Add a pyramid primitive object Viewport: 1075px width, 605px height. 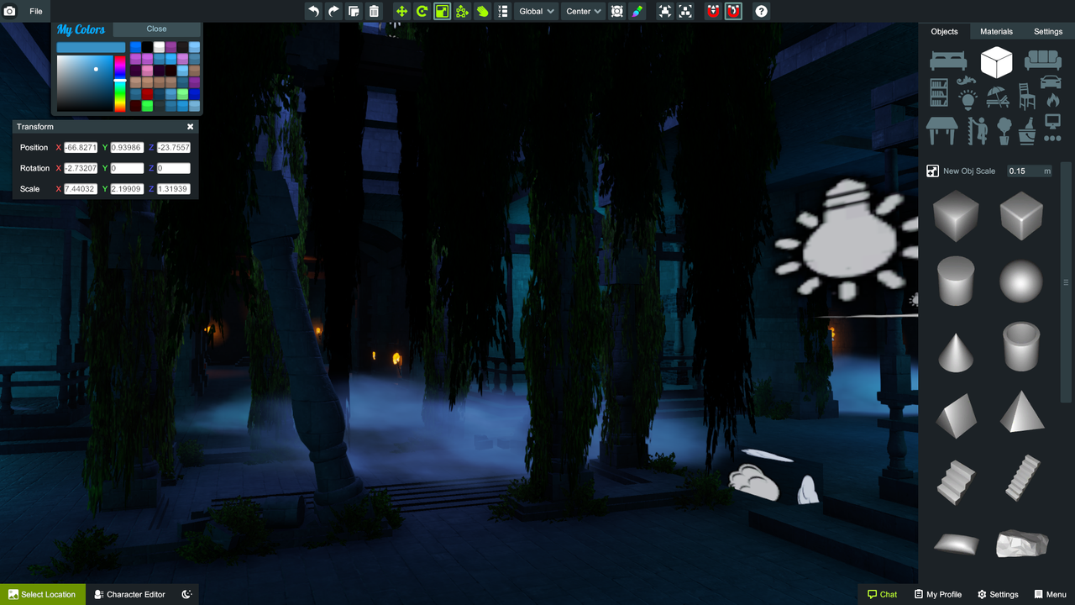(x=1021, y=412)
